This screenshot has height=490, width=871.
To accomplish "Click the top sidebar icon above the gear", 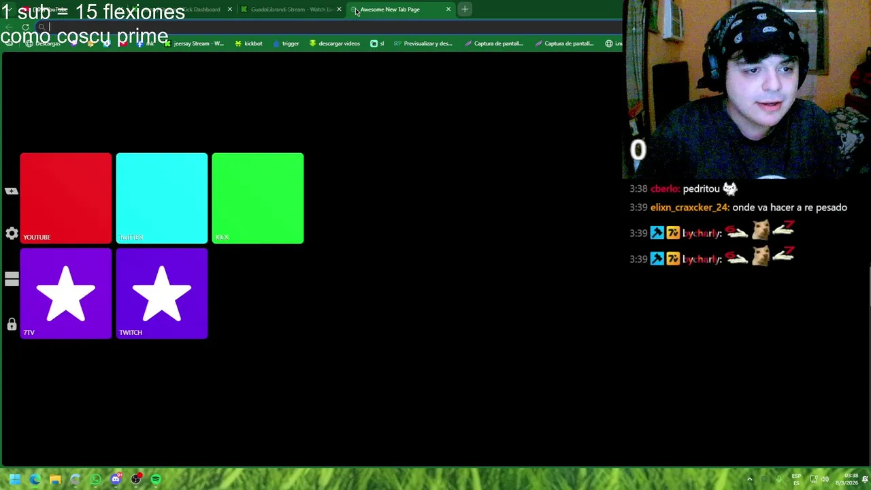I will point(12,191).
